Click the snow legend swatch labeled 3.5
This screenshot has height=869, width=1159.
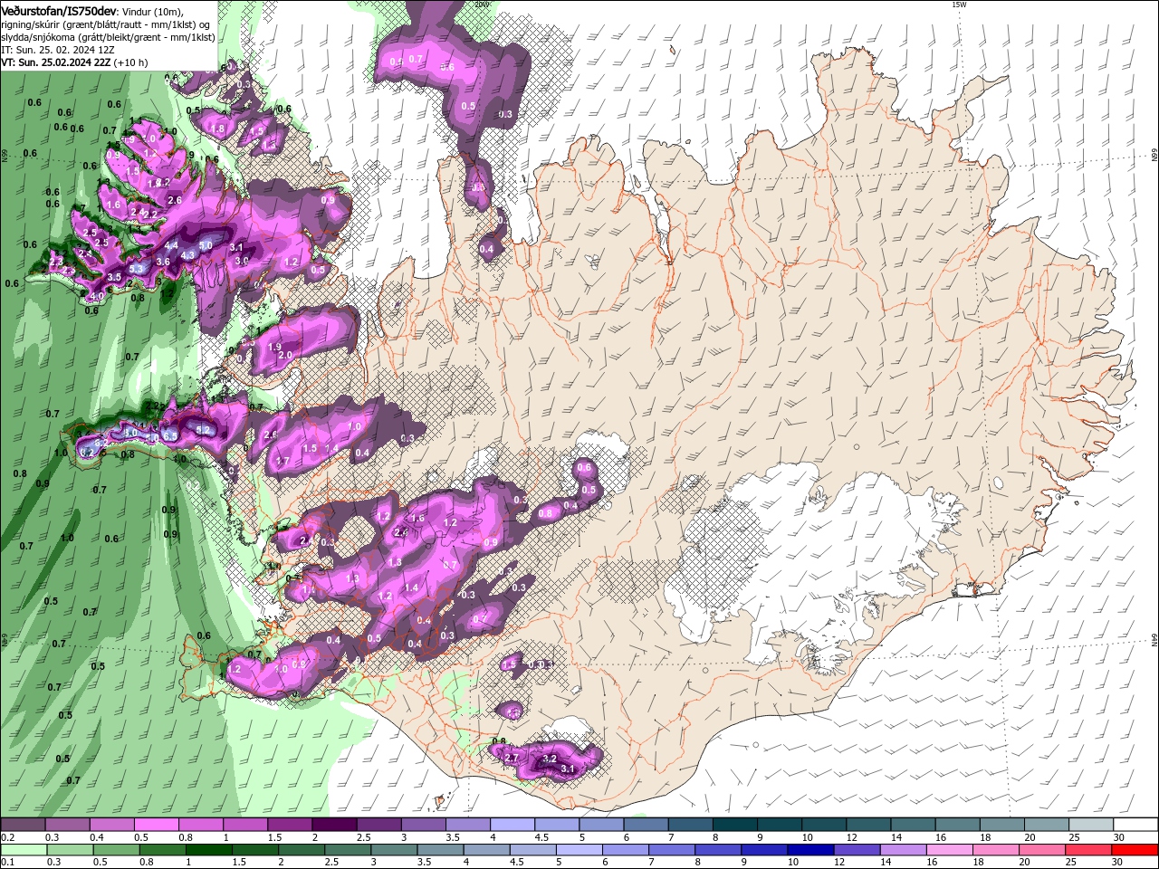pos(467,826)
